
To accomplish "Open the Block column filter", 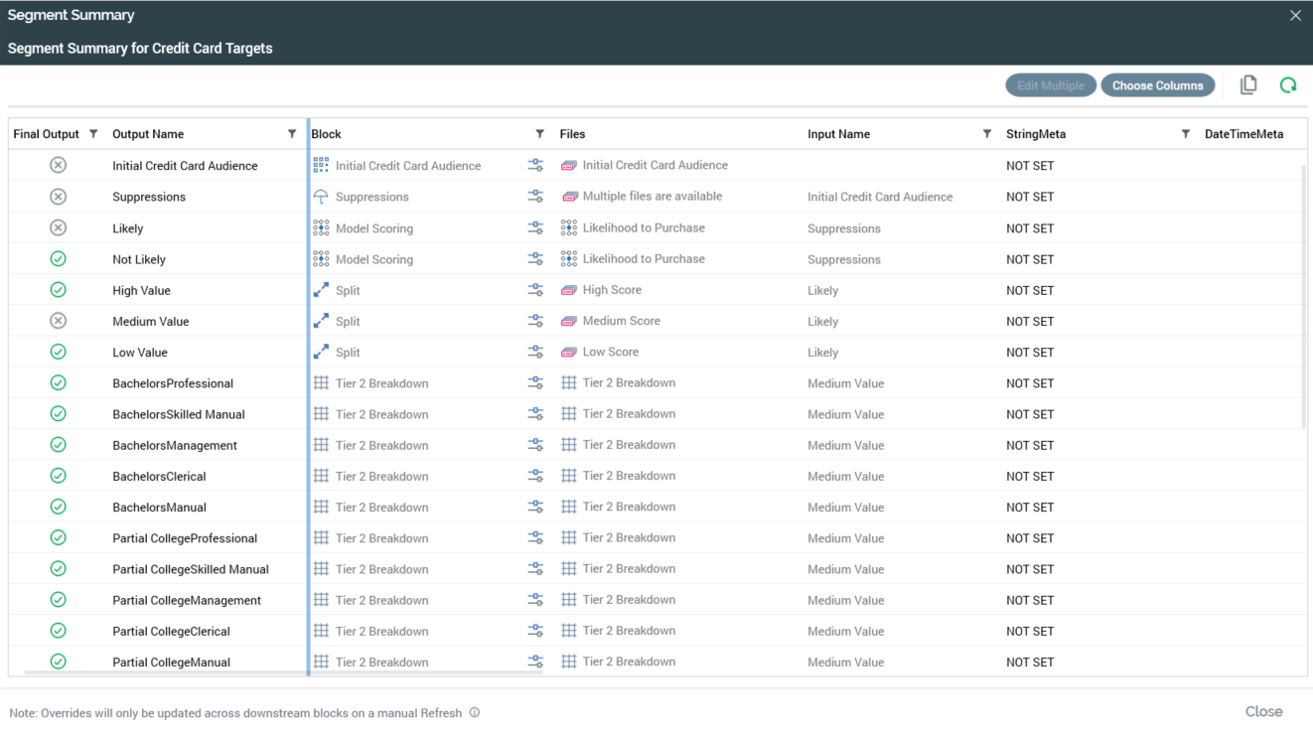I will (539, 134).
